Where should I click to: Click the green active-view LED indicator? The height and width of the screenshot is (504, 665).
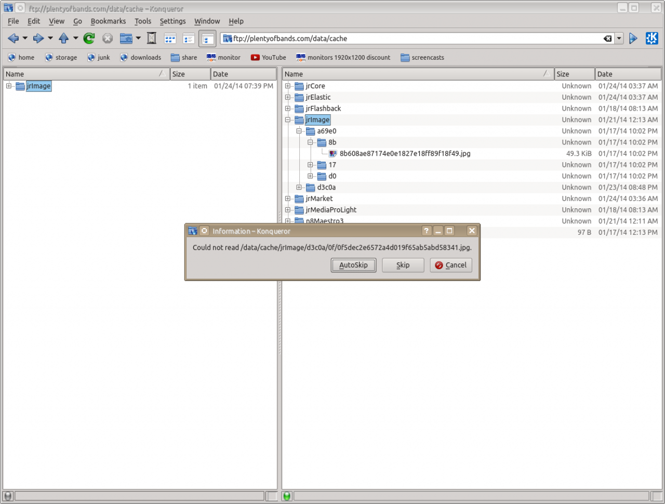[286, 496]
